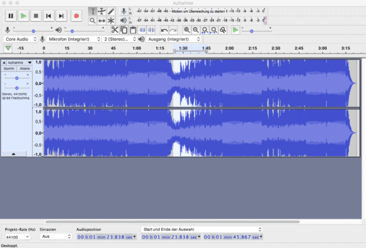Open the Aufnahme track dropdown menu
Image resolution: width=366 pixels, height=248 pixels.
[x=20, y=63]
